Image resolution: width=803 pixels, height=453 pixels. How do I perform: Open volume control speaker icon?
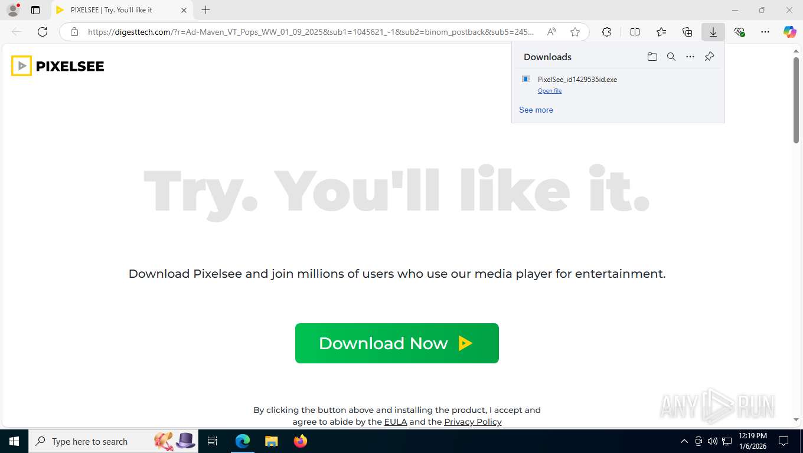712,441
